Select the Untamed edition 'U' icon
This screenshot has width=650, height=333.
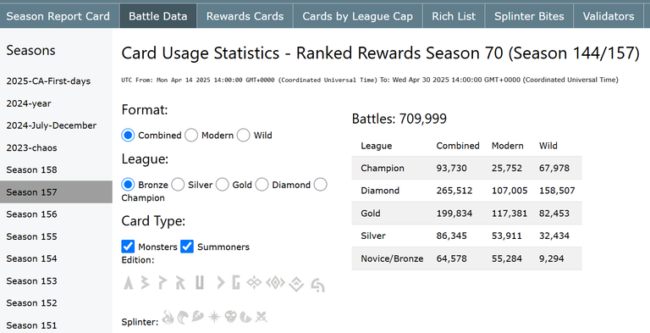(200, 282)
